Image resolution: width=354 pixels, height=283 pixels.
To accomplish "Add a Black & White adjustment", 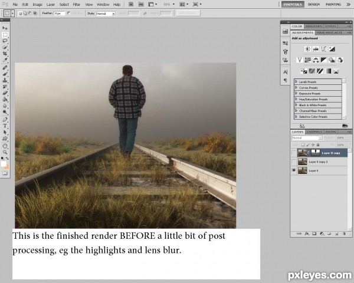I will click(x=324, y=60).
